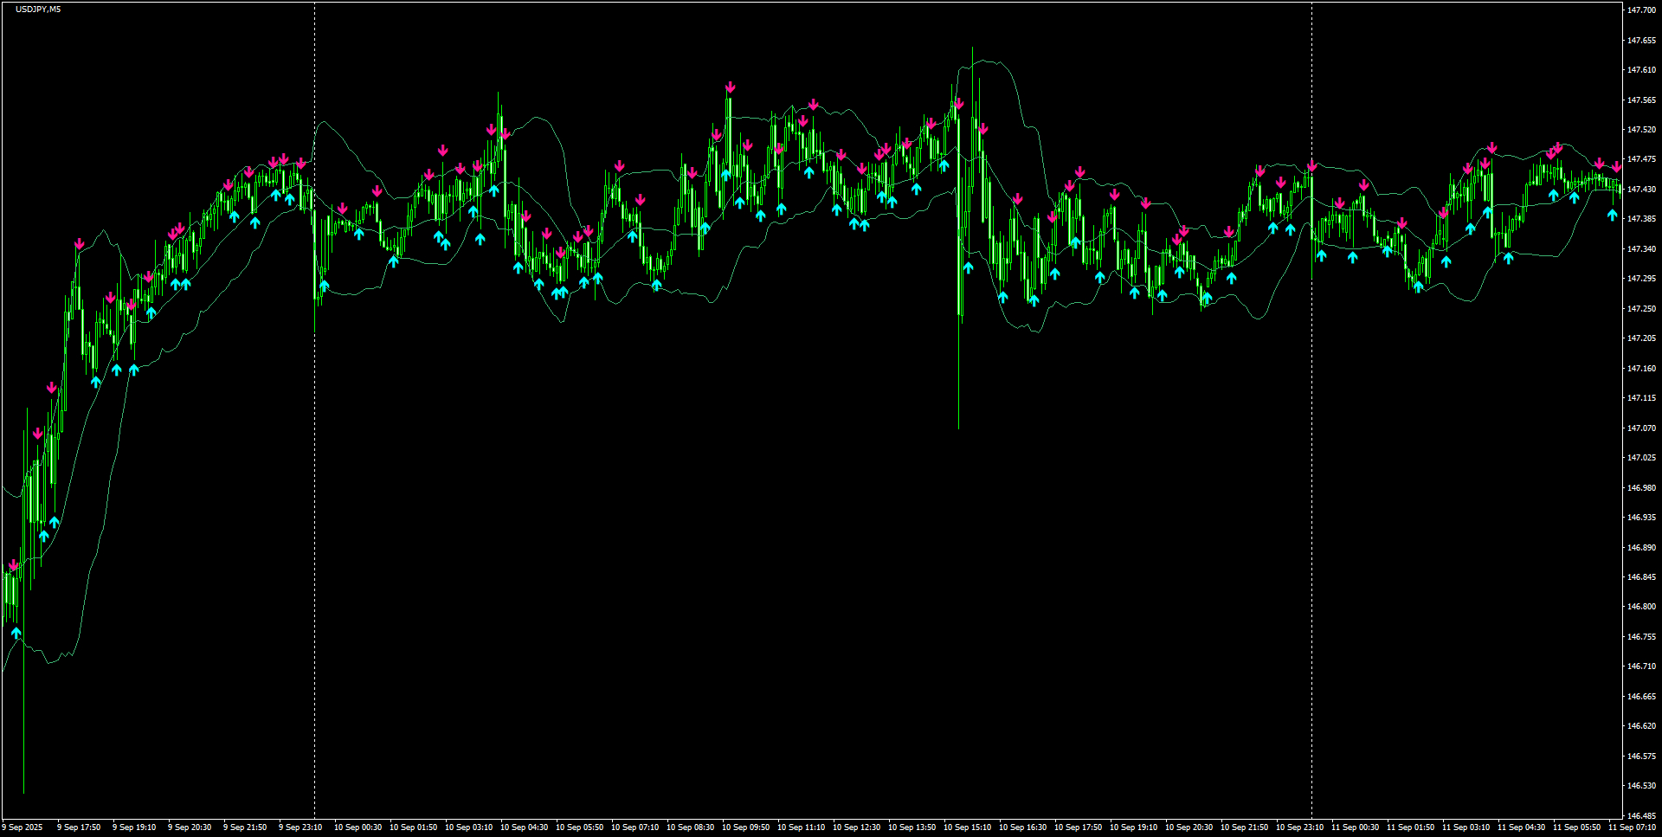Click the 146.890 price scale value

pyautogui.click(x=1641, y=548)
